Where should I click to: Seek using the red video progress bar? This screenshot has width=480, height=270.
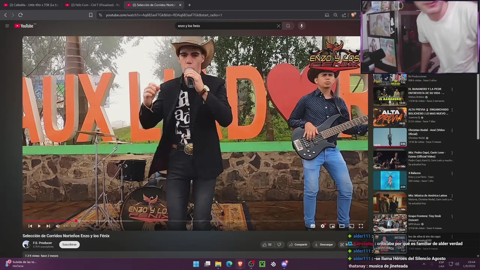[195, 221]
